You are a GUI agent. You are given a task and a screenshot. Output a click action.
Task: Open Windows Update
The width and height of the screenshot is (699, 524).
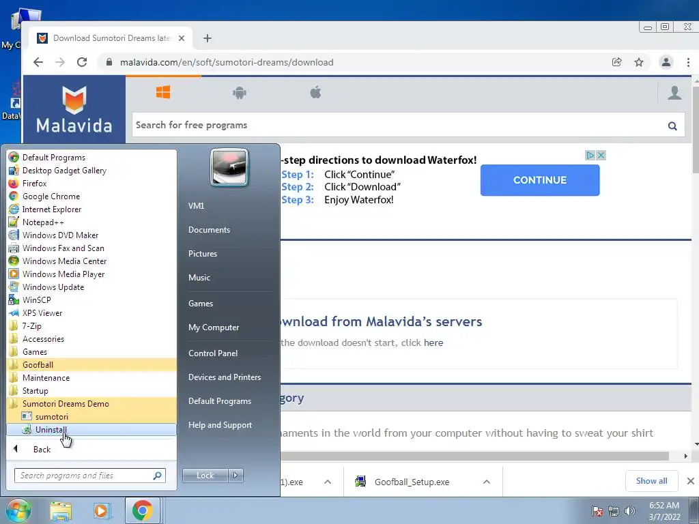(91, 287)
